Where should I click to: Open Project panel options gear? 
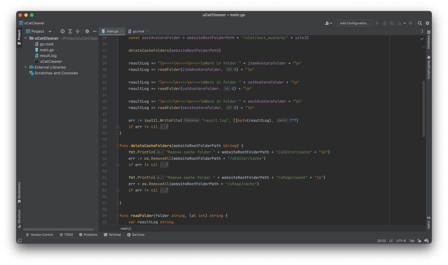click(x=87, y=31)
